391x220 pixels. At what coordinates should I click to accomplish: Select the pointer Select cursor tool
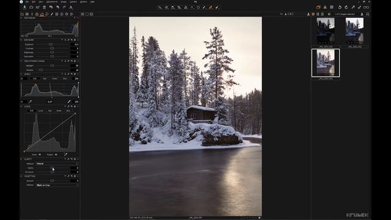tap(160, 7)
